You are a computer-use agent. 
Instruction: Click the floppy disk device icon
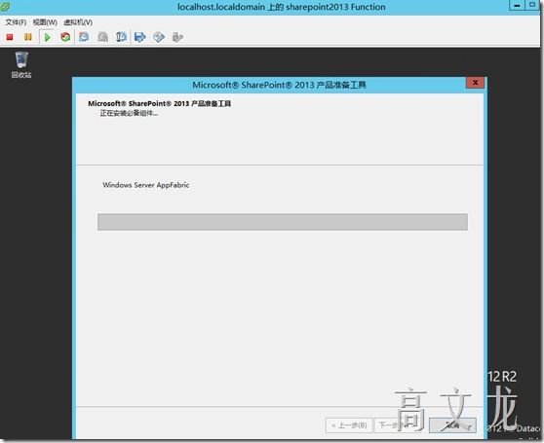(x=139, y=37)
